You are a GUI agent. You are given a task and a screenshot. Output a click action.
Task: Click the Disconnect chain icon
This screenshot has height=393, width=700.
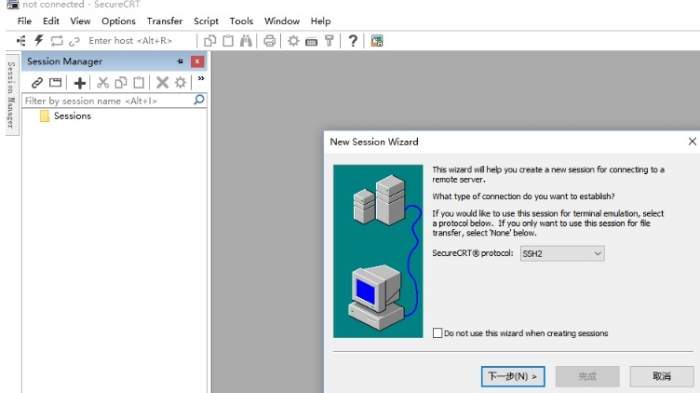(74, 41)
